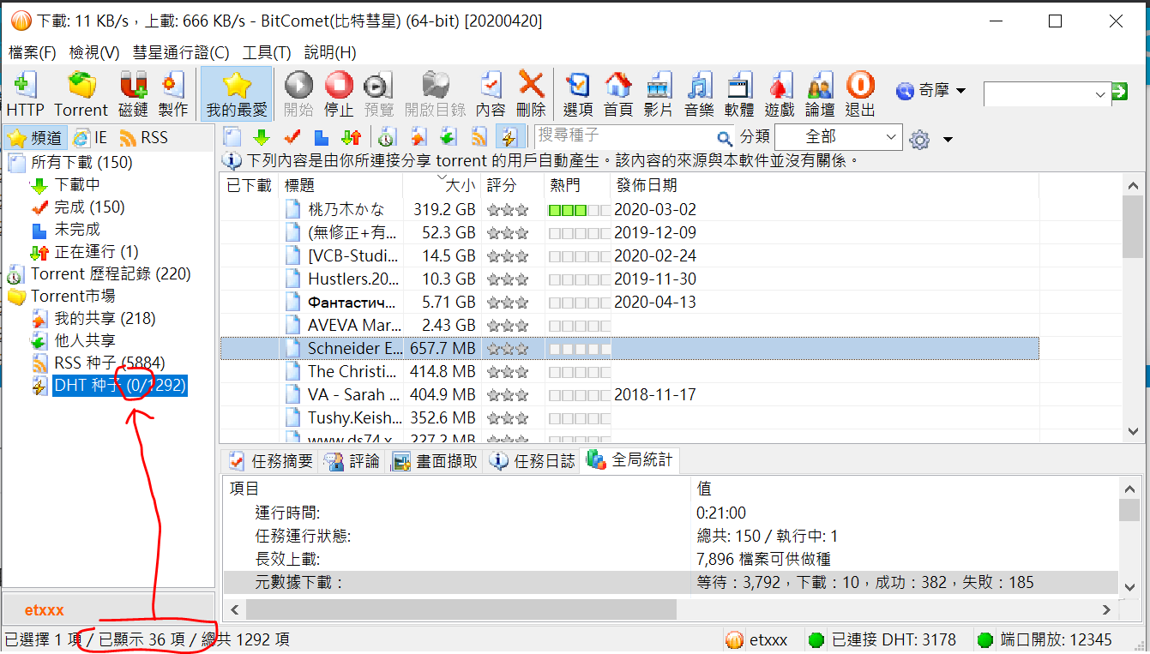Click the toolbar web search input box
This screenshot has width=1150, height=654.
click(x=1038, y=93)
